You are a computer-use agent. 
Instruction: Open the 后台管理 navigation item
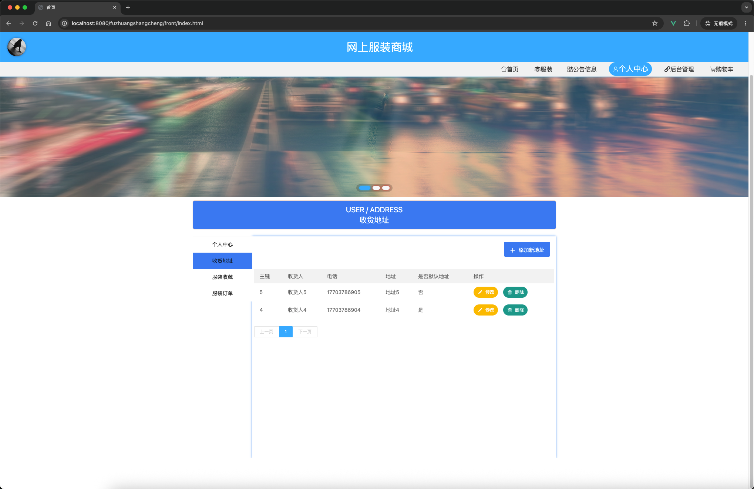pos(679,69)
